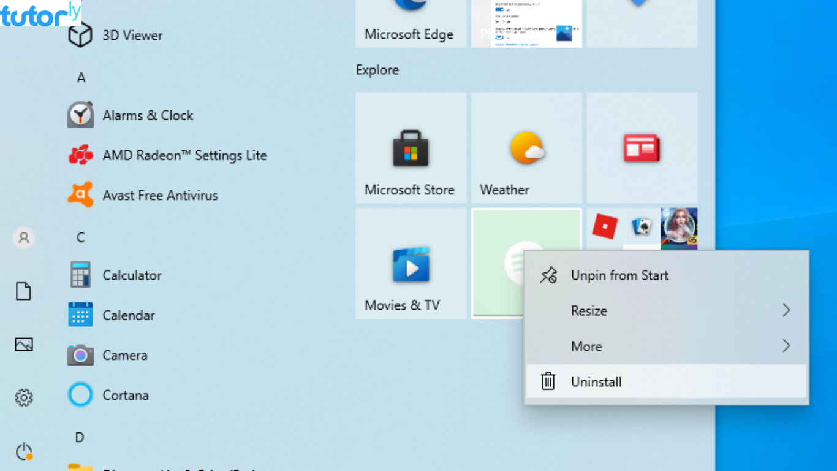Click the Power button in the sidebar
This screenshot has height=471, width=837.
coord(23,451)
